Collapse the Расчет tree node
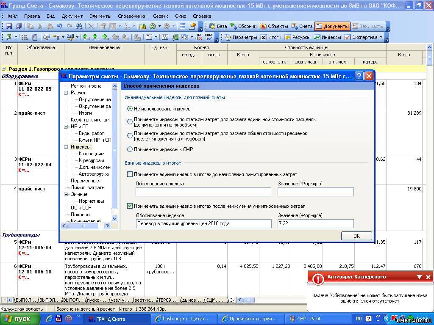The height and width of the screenshot is (325, 434). 67,93
